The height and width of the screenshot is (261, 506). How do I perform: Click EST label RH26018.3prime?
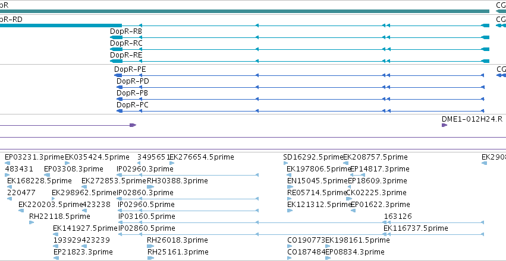click(x=178, y=240)
